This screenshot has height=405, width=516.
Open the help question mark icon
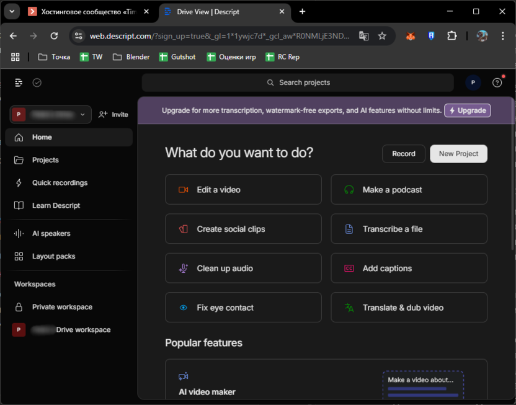tap(497, 82)
